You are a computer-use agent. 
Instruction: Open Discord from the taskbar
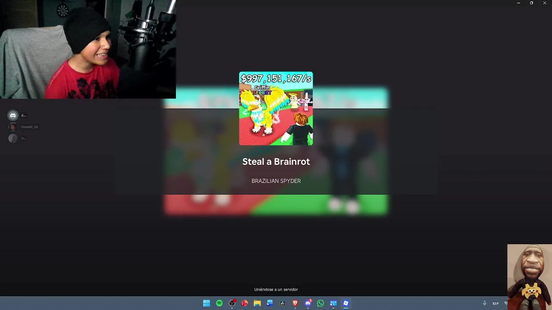(308, 303)
